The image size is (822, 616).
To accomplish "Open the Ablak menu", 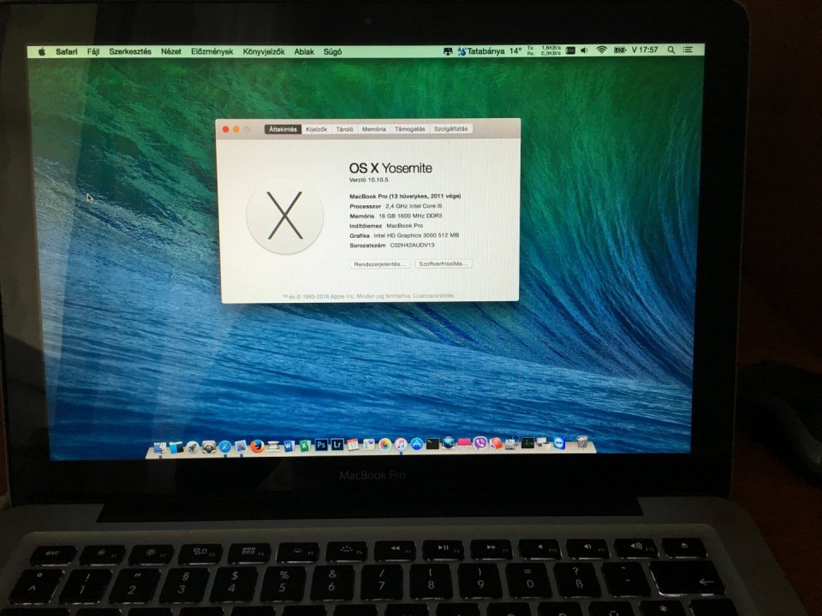I will coord(304,51).
